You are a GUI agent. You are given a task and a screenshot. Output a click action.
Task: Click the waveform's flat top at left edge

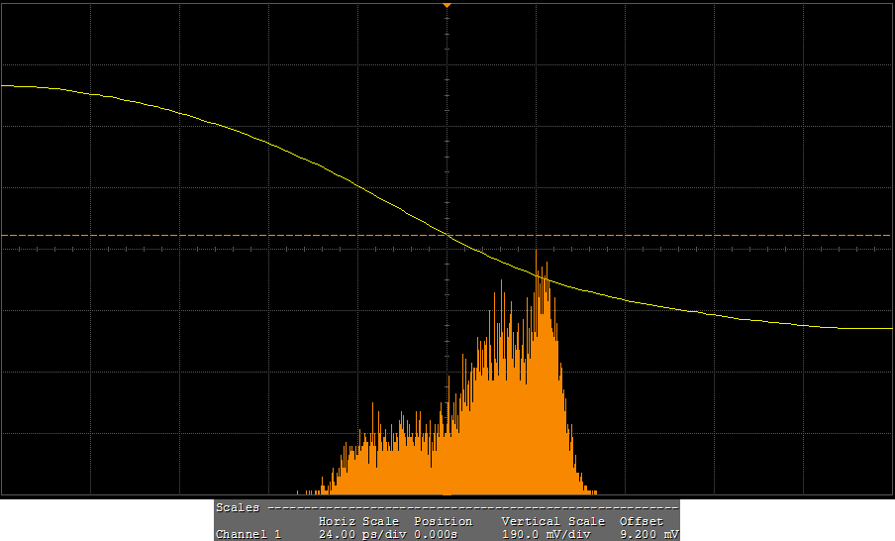point(20,87)
